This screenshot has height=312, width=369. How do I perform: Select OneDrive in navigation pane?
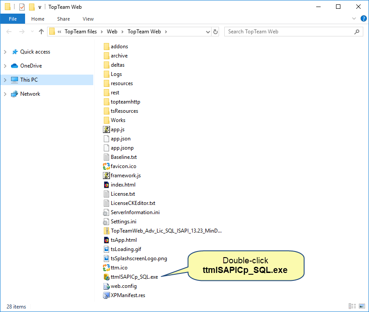click(31, 66)
